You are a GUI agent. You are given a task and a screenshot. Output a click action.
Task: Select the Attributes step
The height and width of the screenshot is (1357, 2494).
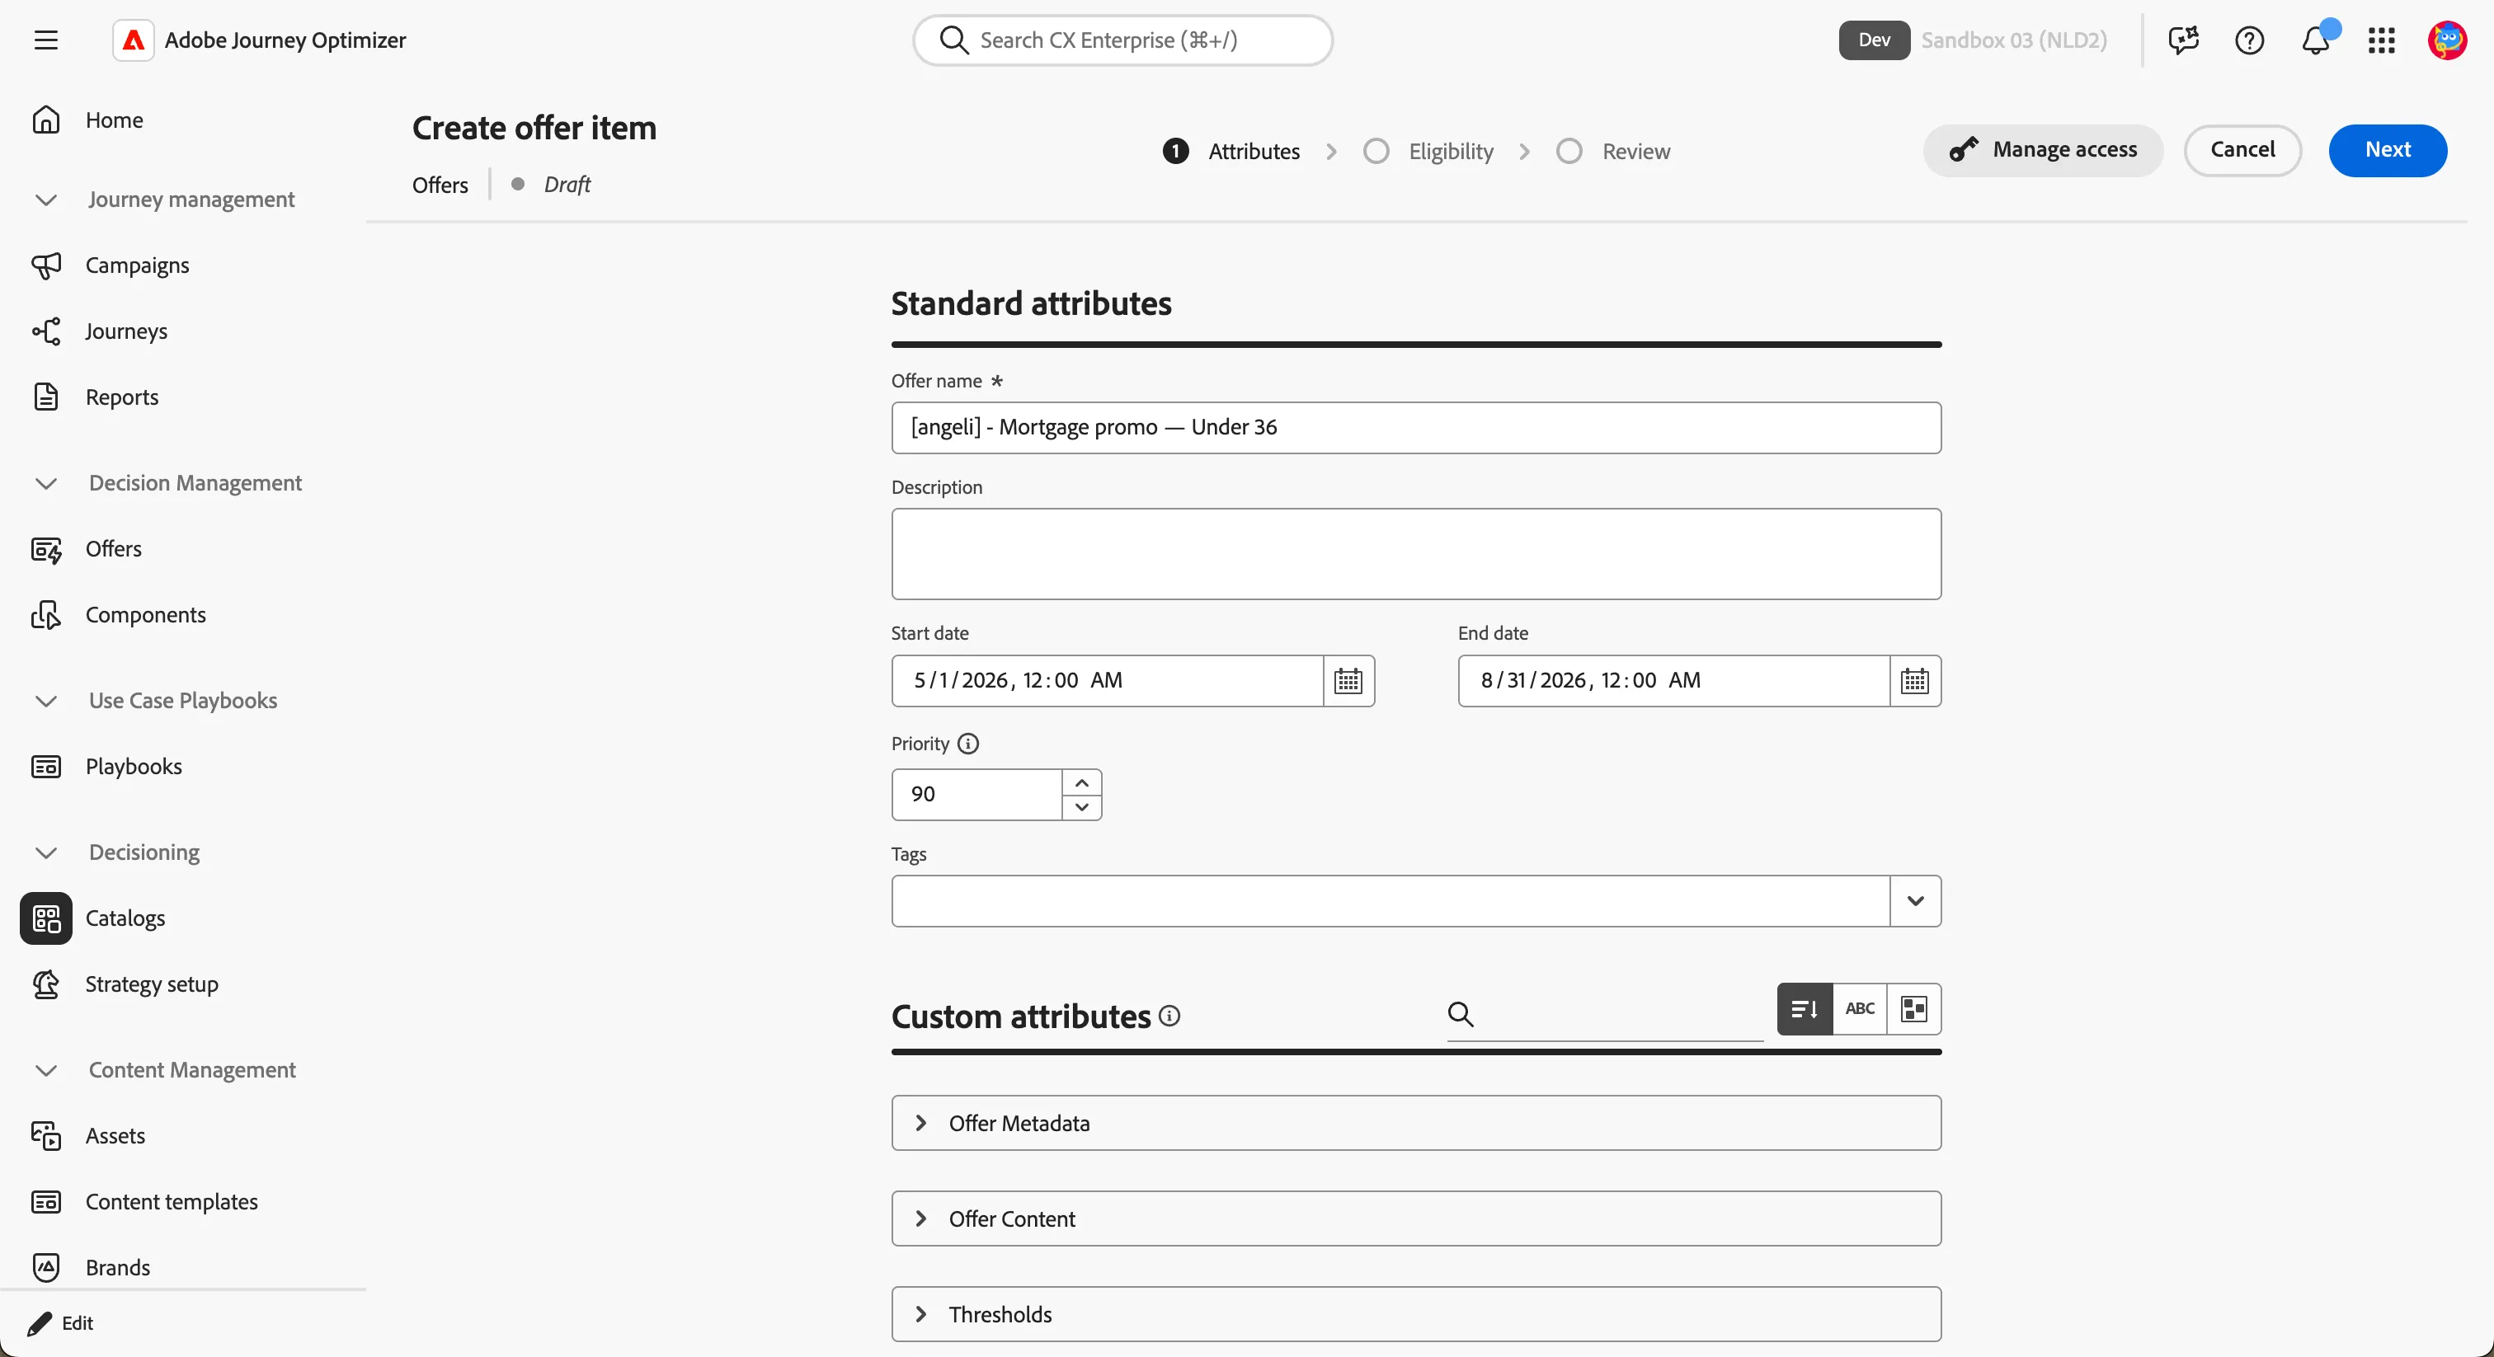click(x=1231, y=151)
